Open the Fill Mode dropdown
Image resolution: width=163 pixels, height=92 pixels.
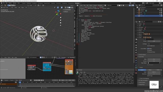click(154, 44)
